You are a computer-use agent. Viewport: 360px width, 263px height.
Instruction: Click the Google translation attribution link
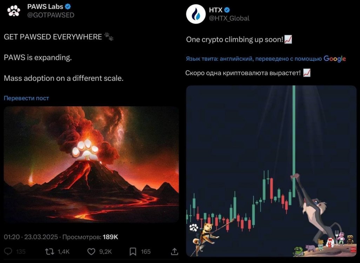[334, 59]
